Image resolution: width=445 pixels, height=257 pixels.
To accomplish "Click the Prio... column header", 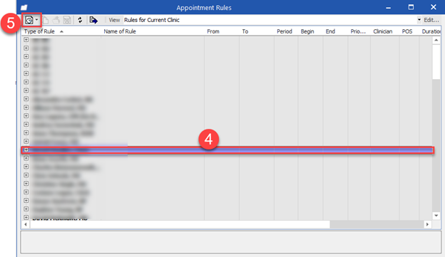I will coord(358,31).
